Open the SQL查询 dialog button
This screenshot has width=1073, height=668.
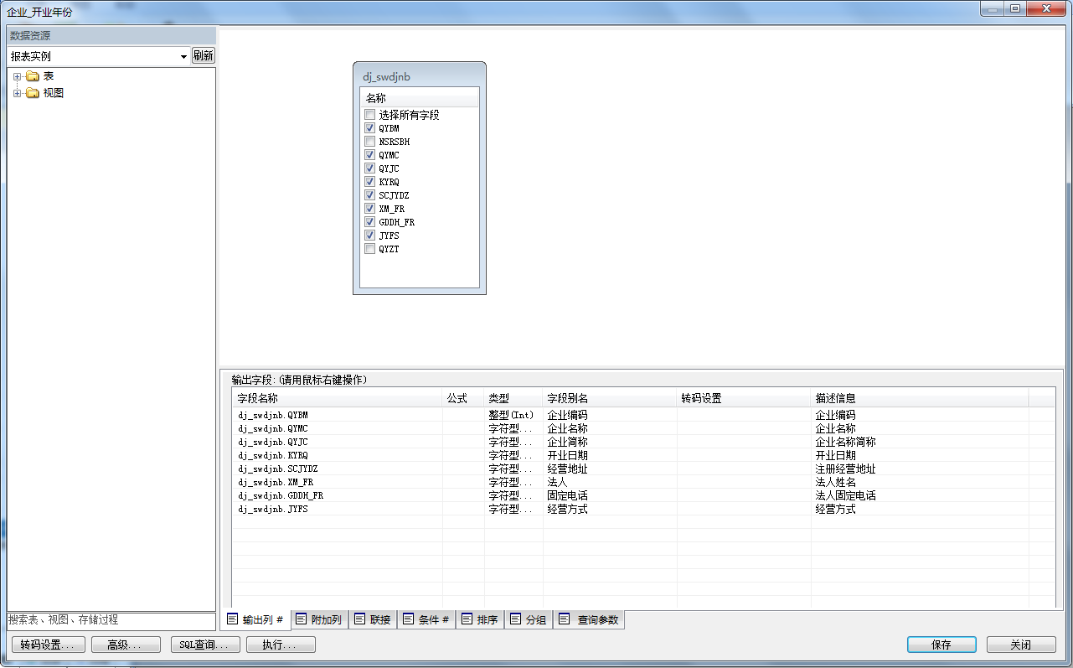click(x=204, y=645)
